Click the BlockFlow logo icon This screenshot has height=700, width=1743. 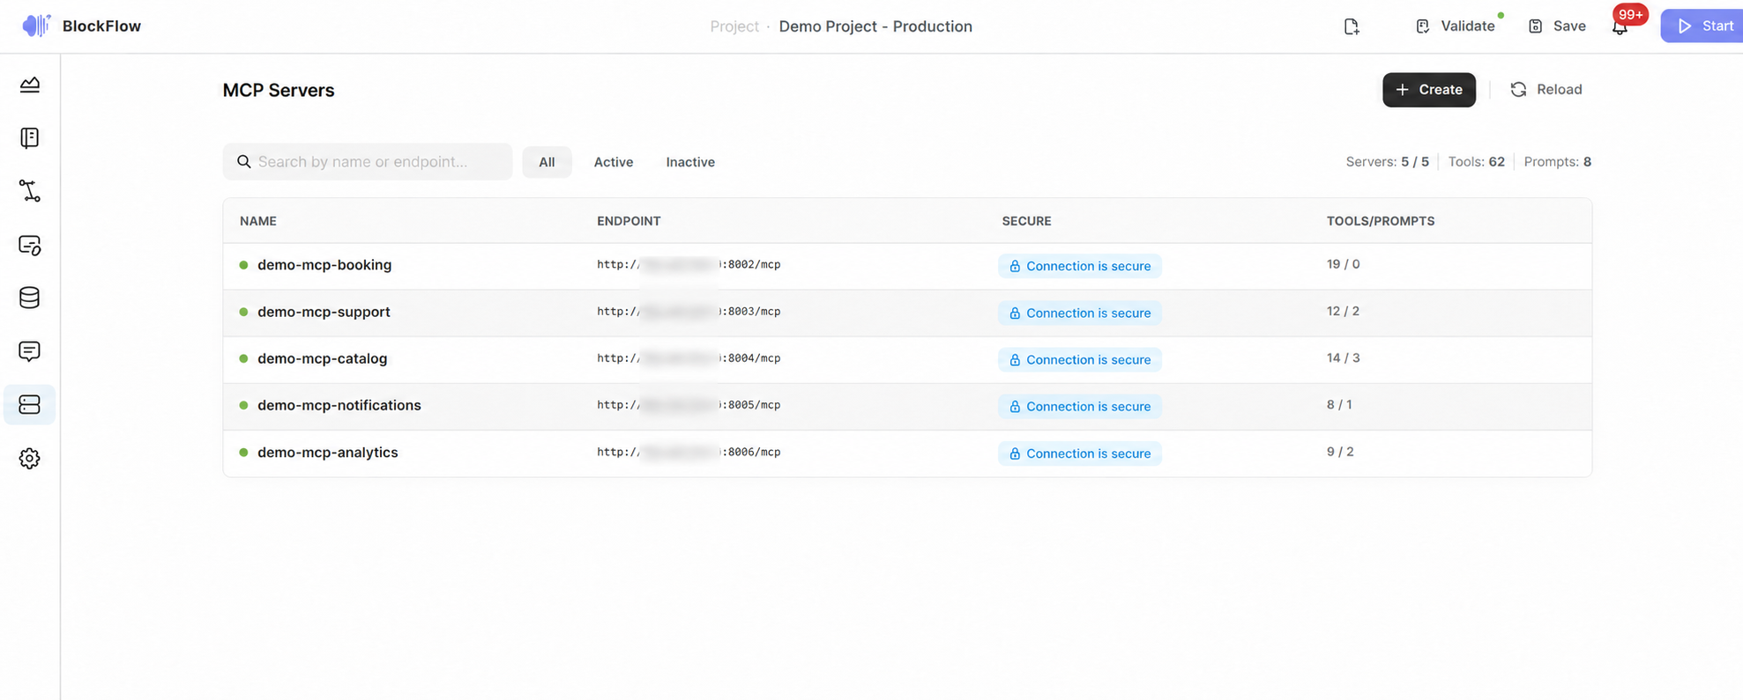click(36, 26)
